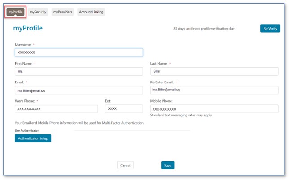Click the Re-Enter Email field

214,90
